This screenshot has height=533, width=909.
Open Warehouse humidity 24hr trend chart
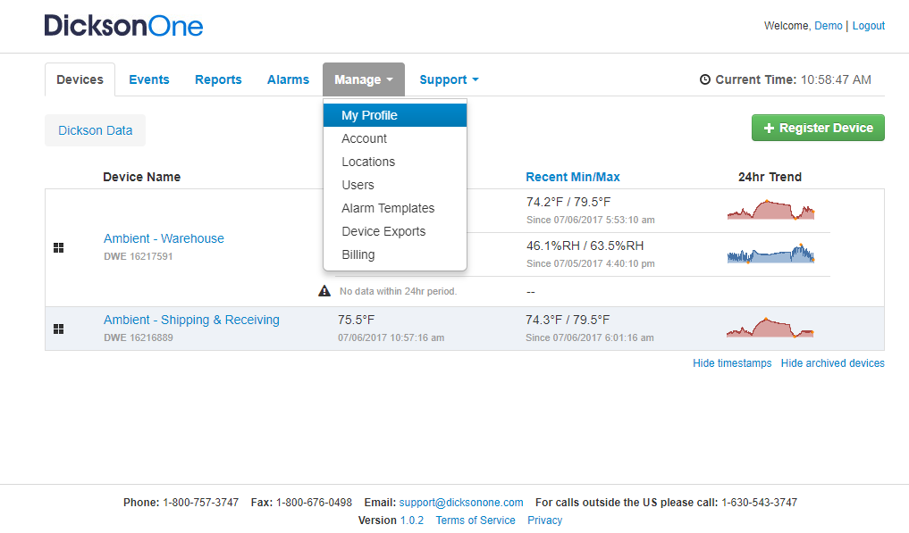pyautogui.click(x=771, y=254)
